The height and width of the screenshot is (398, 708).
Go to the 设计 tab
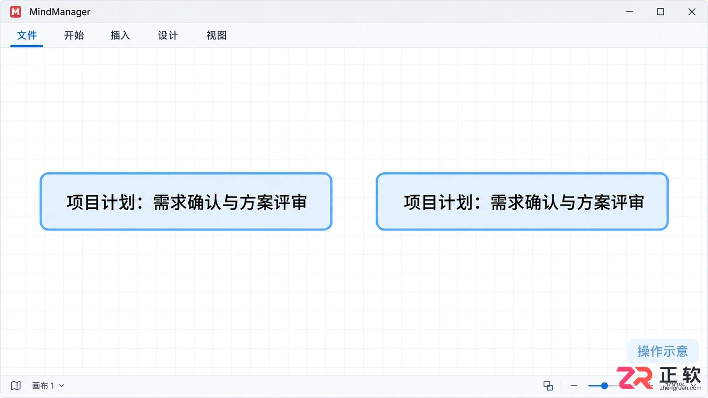tap(168, 35)
